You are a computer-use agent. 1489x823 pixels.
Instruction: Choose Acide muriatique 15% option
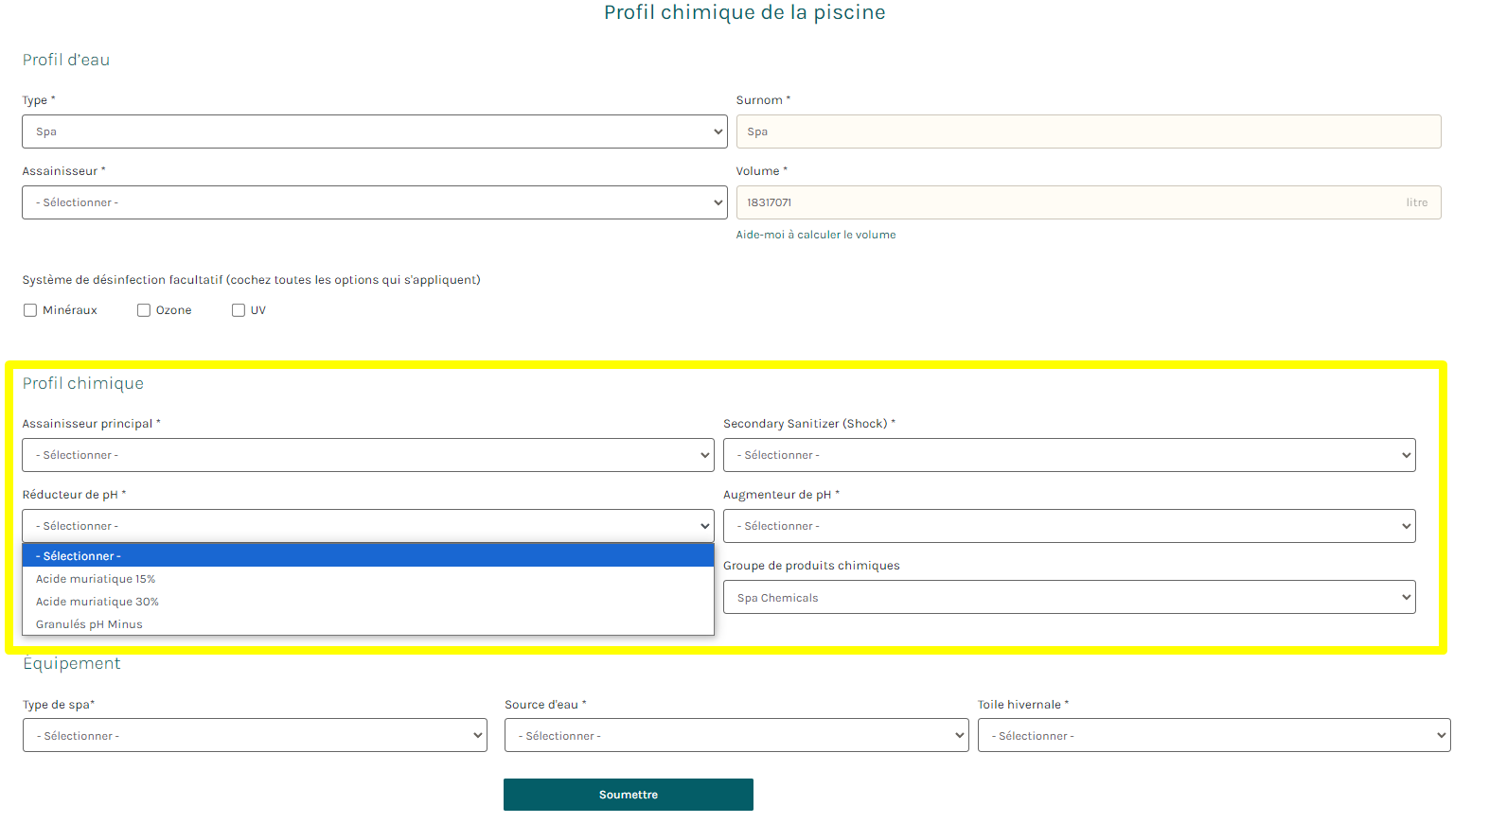[368, 579]
